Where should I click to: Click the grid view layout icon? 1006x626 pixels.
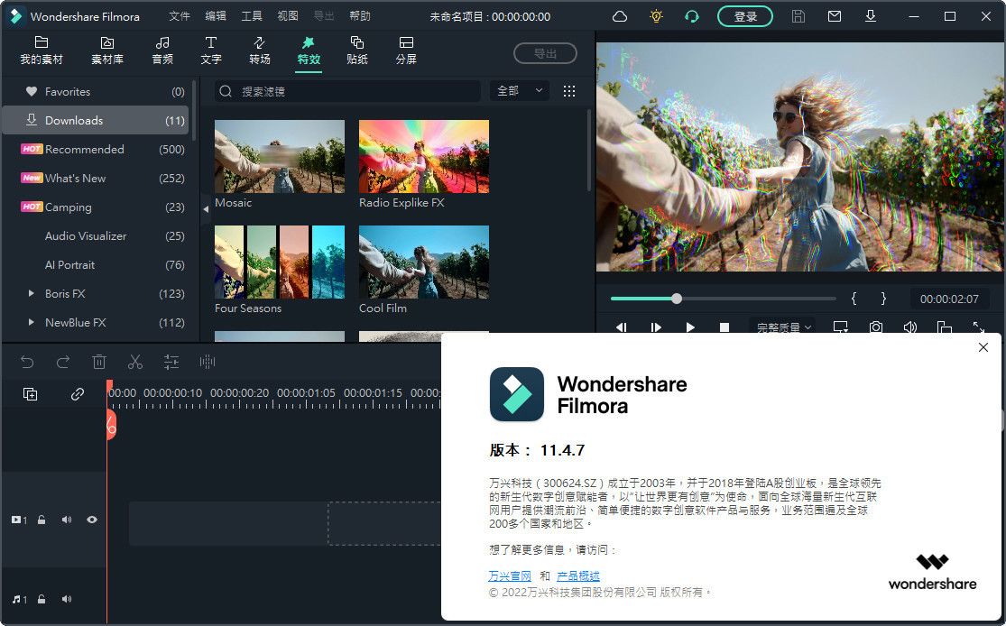pyautogui.click(x=569, y=91)
